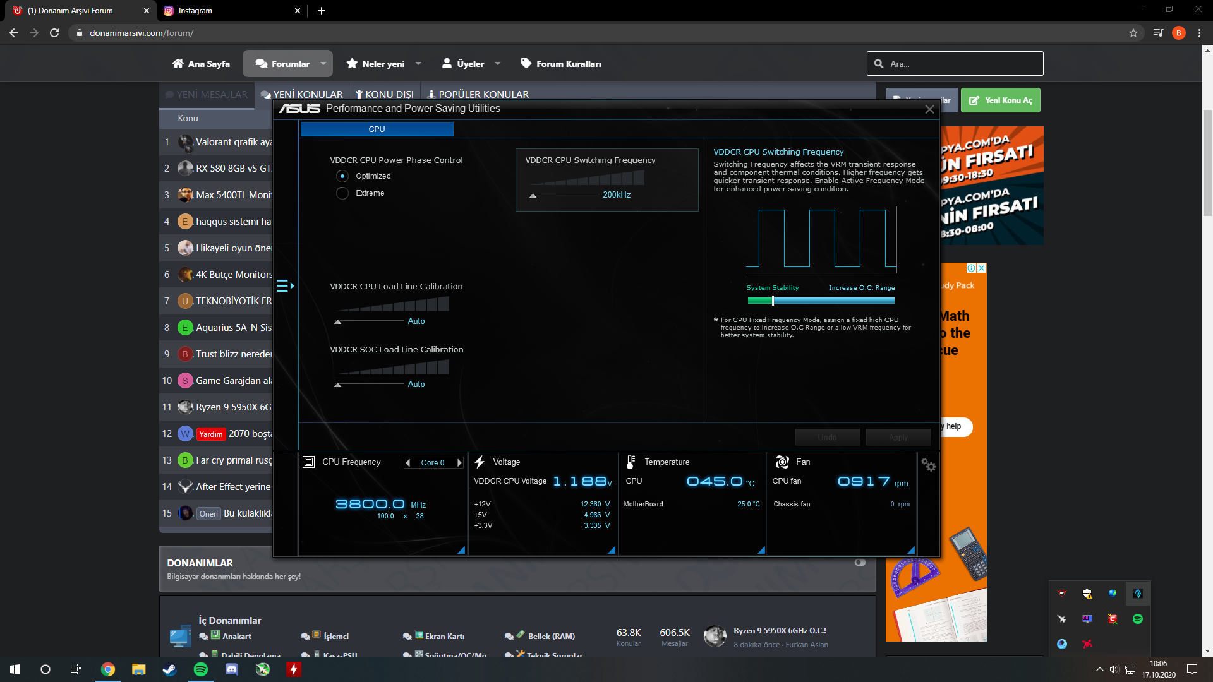Open the İşlemci subforum link

tap(336, 637)
